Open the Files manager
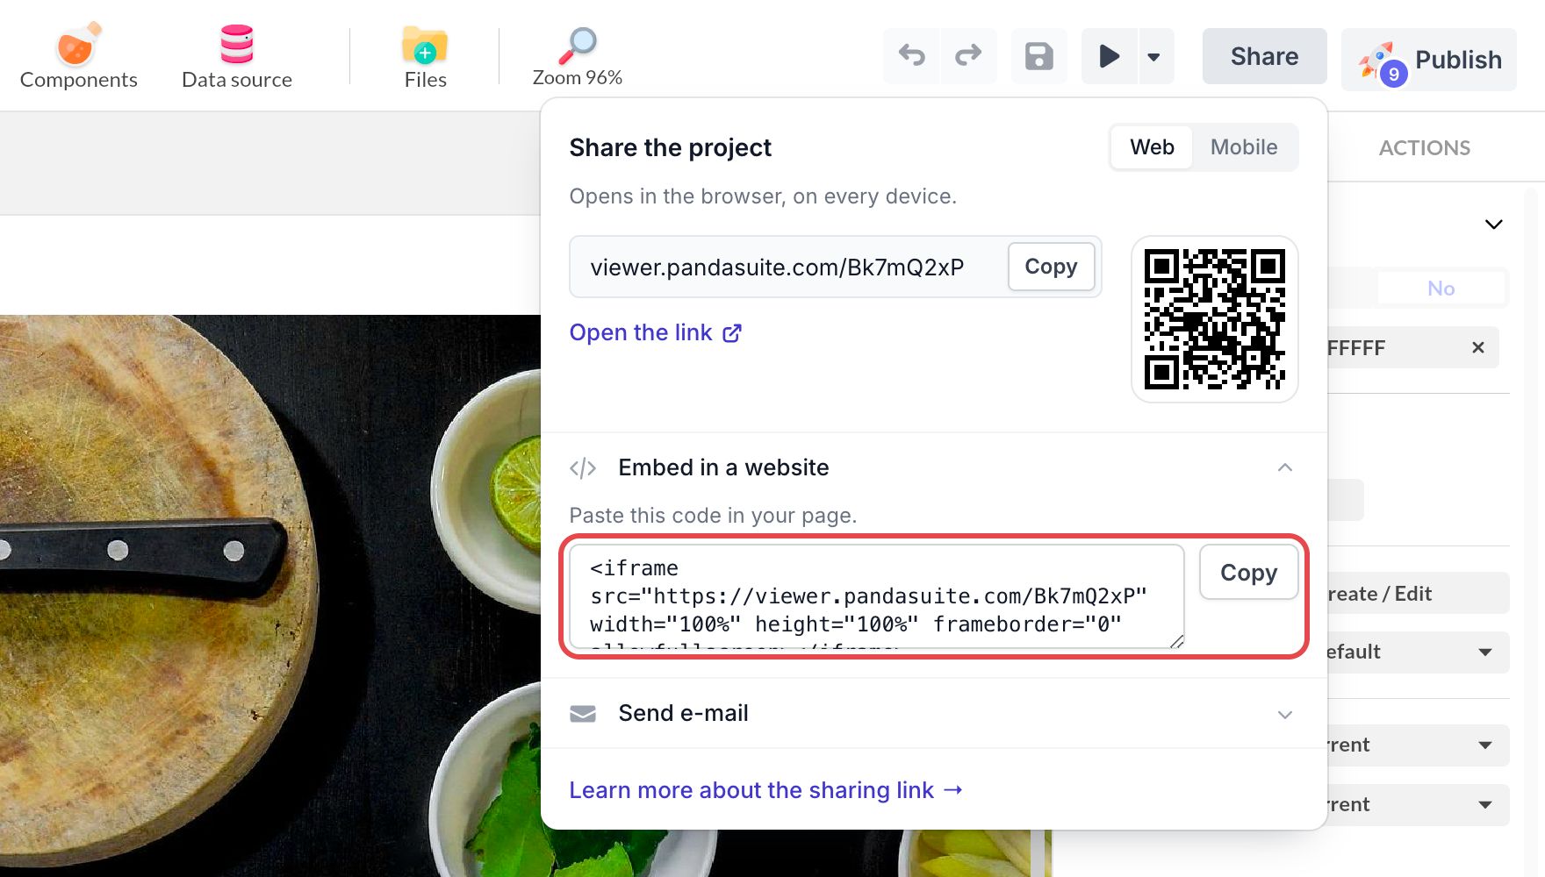The height and width of the screenshot is (877, 1545). (425, 56)
